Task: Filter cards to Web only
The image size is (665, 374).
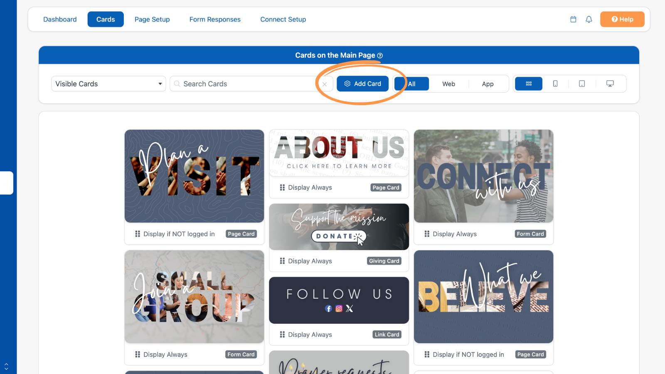Action: 448,84
